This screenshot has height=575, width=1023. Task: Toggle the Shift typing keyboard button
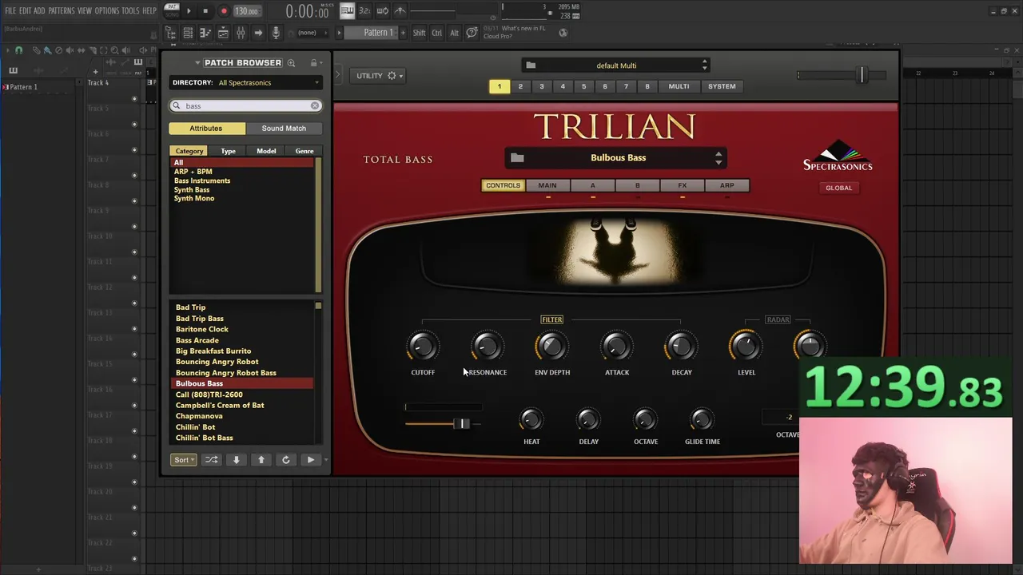pos(420,33)
